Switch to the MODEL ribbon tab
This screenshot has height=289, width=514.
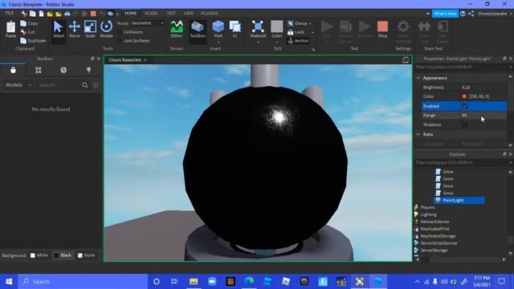pyautogui.click(x=151, y=13)
